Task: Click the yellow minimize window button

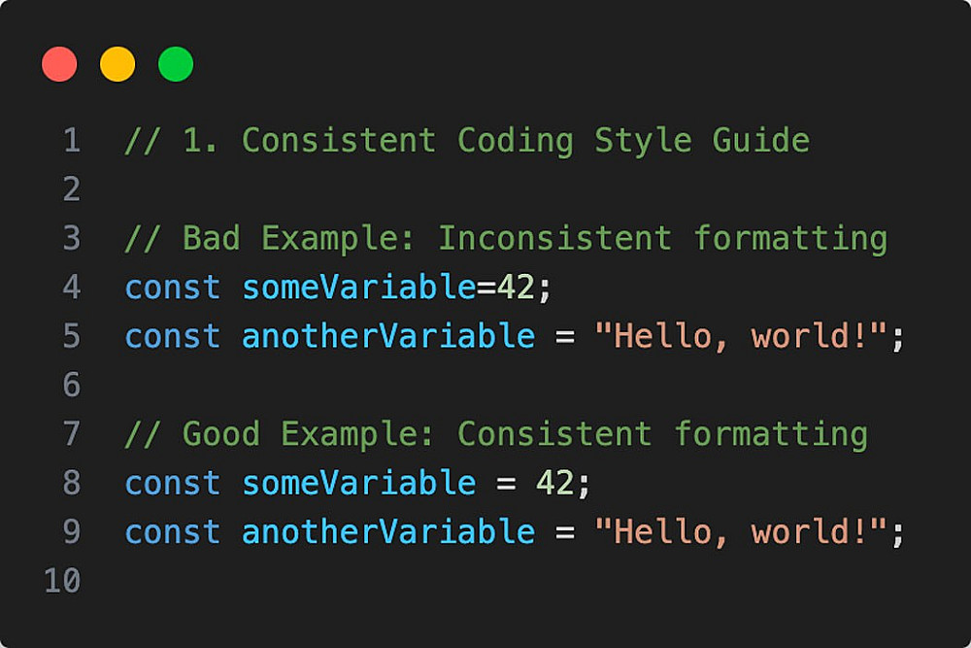Action: tap(117, 65)
